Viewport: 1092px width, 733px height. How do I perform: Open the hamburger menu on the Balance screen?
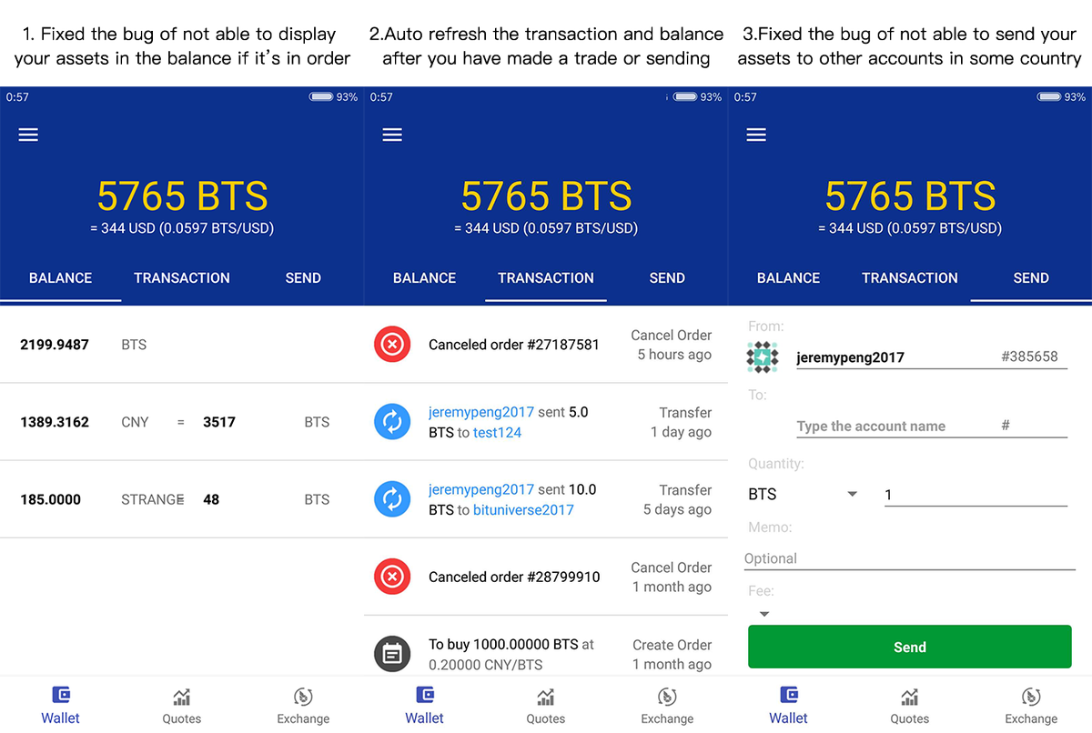click(28, 135)
